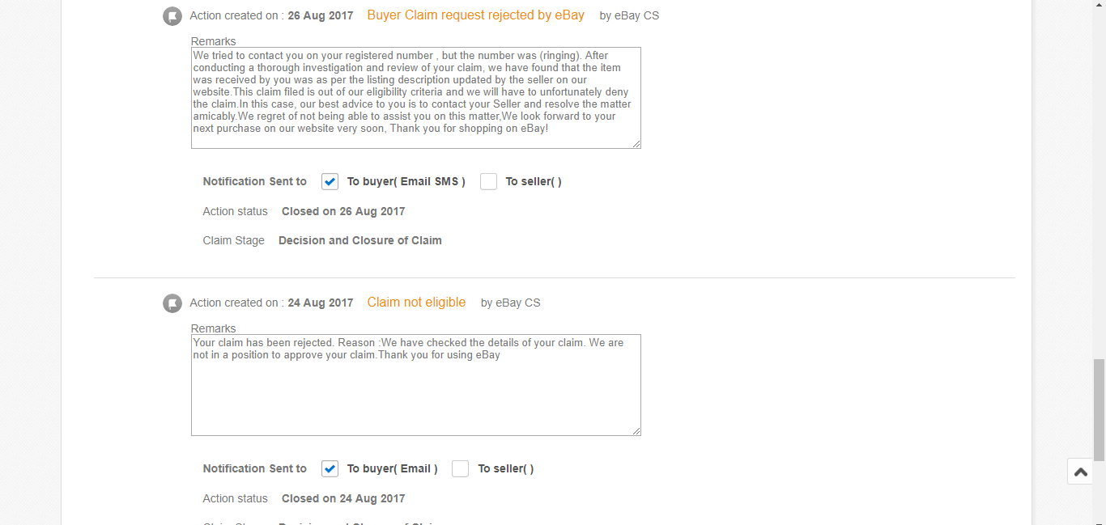The height and width of the screenshot is (525, 1106).
Task: Enable "To seller" under the Claim not eligible action
Action: 460,469
